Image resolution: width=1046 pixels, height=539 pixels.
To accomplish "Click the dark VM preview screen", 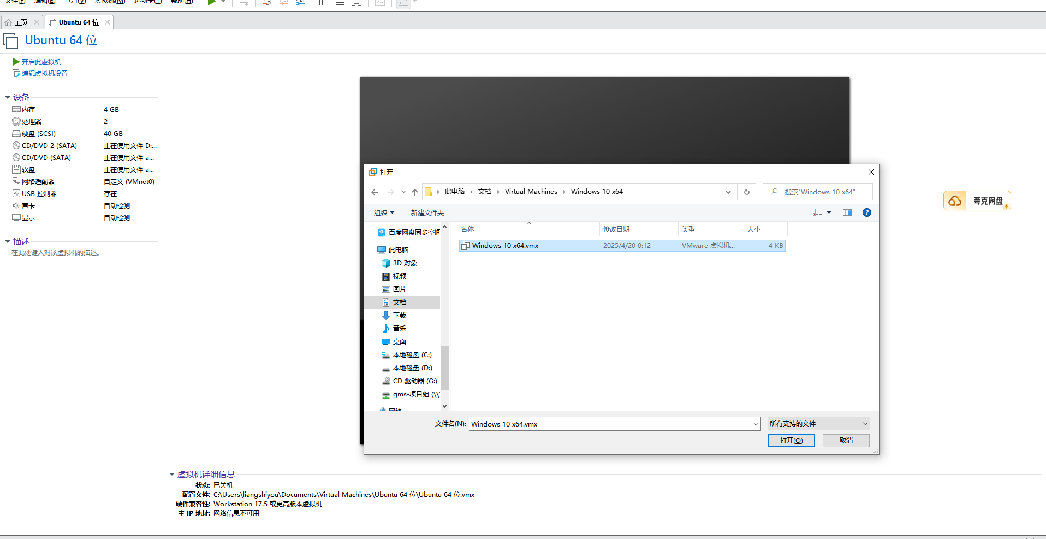I will pos(604,120).
